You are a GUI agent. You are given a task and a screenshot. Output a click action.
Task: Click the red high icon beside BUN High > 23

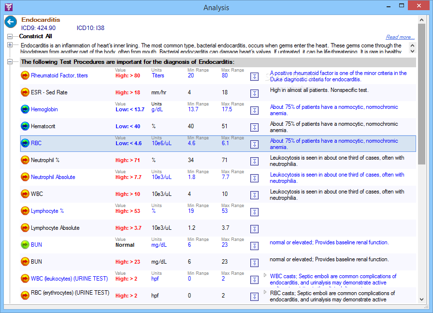[25, 262]
